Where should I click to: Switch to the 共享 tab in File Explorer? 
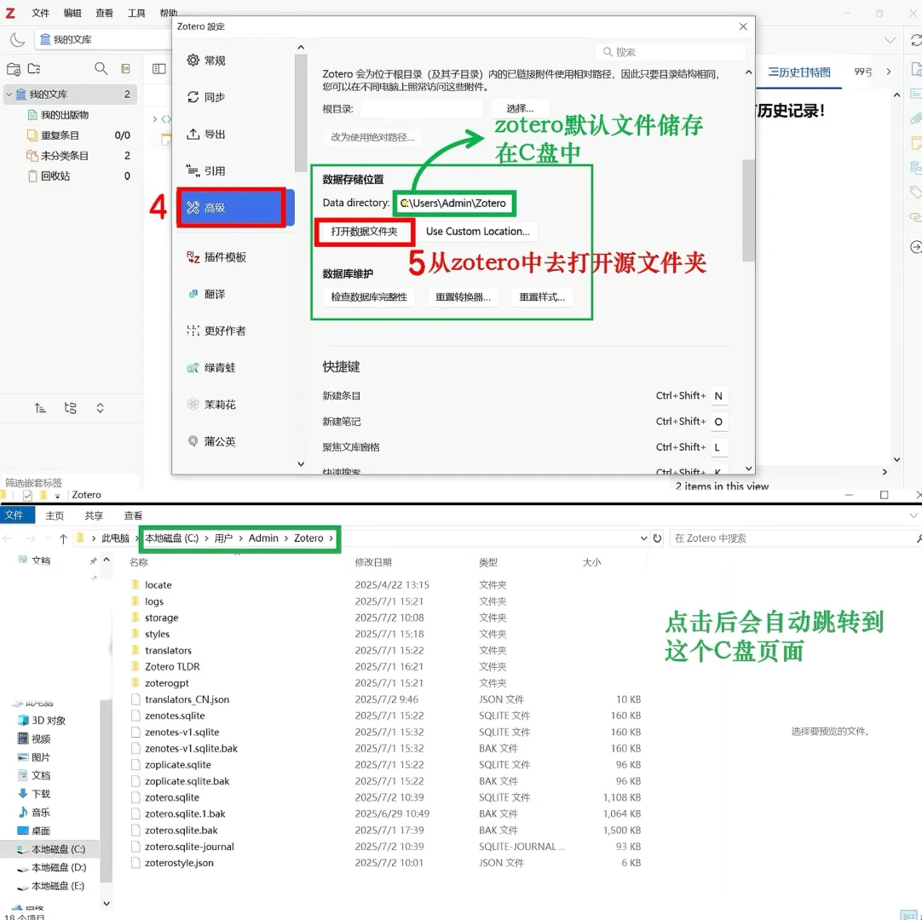coord(94,515)
